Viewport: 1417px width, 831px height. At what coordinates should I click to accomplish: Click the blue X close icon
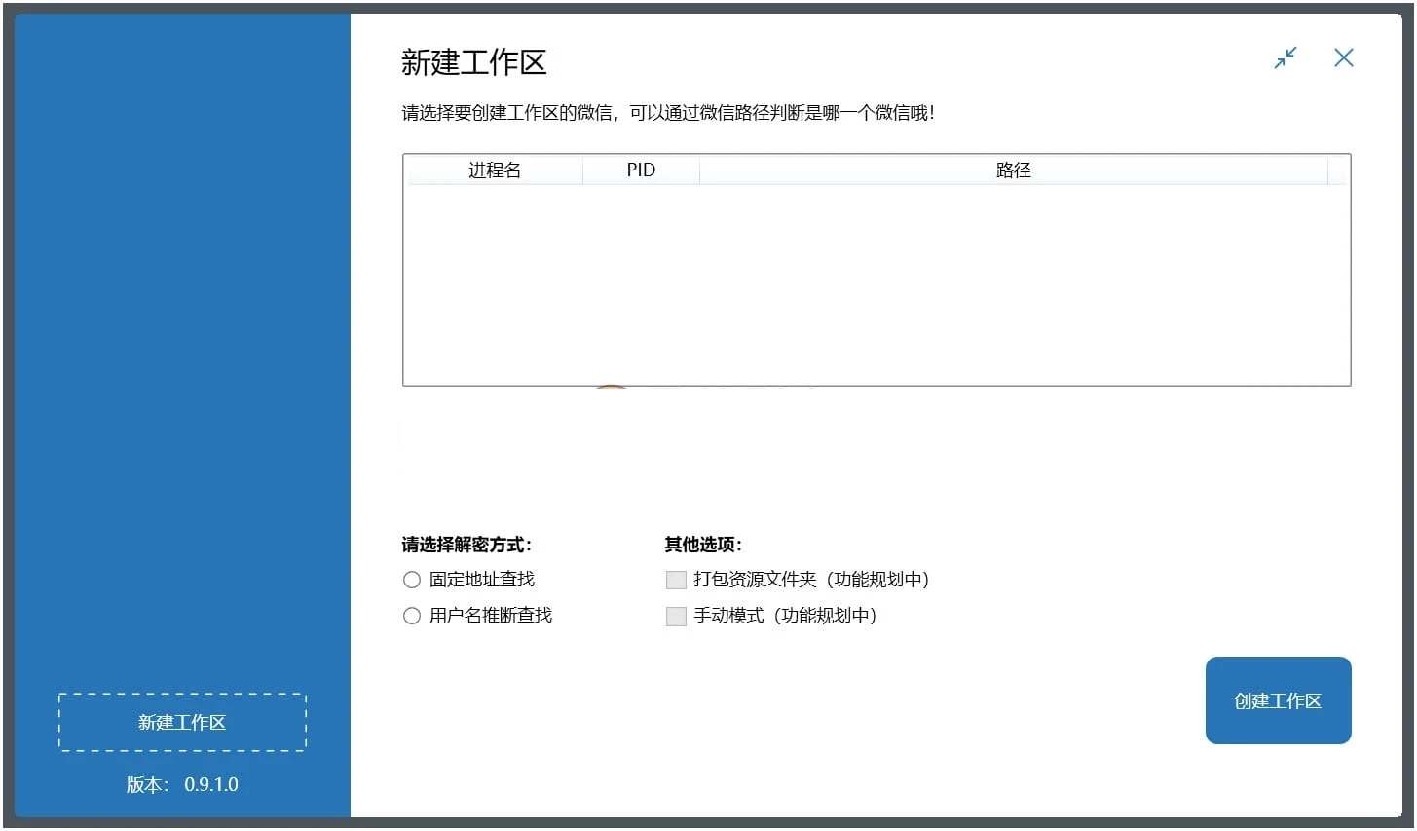point(1344,57)
